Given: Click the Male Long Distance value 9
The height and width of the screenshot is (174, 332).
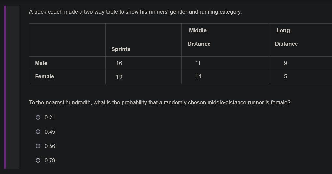Looking at the screenshot, I should [x=285, y=63].
